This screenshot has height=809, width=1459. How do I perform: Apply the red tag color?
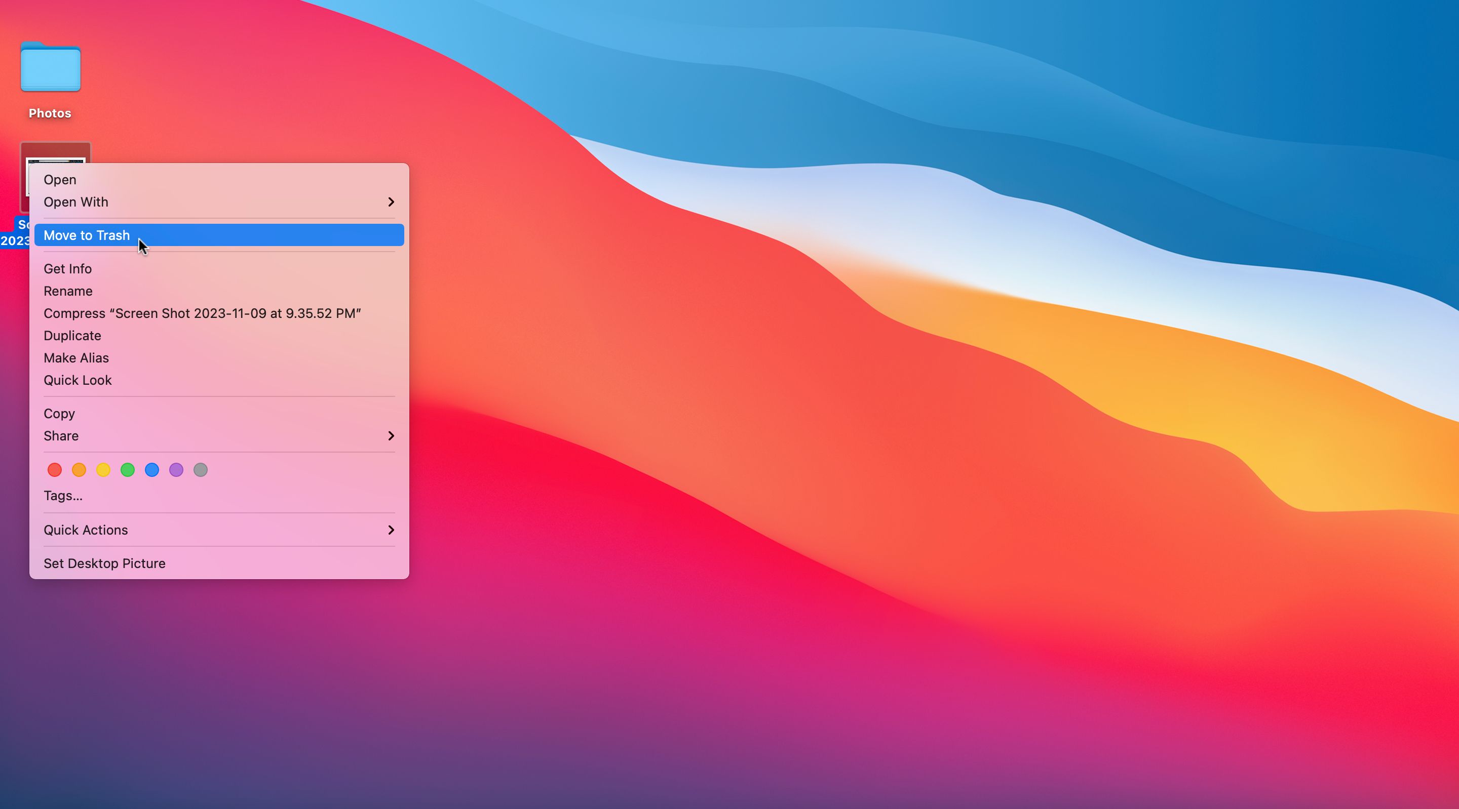(x=54, y=470)
